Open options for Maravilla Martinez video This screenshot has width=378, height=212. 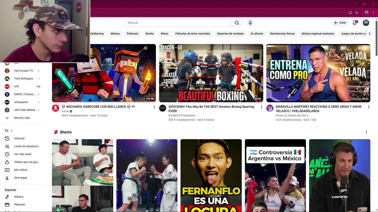(x=369, y=107)
